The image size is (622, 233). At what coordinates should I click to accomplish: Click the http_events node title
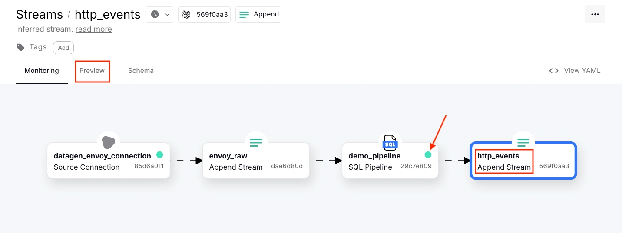click(498, 156)
